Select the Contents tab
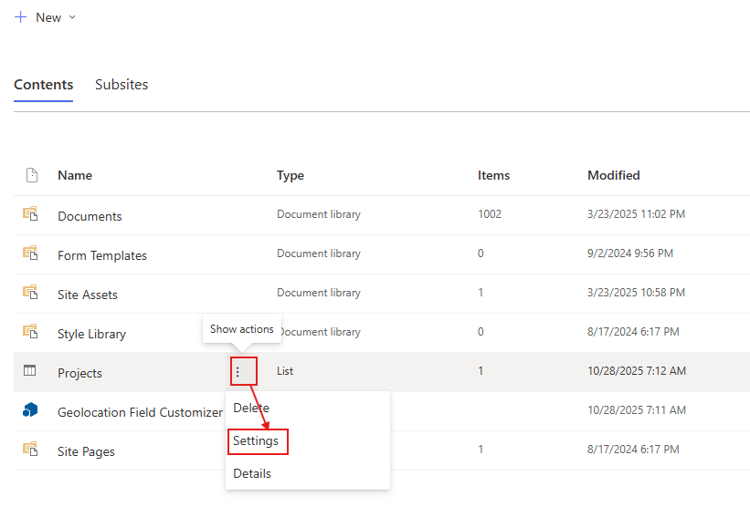This screenshot has width=750, height=507. pos(43,85)
